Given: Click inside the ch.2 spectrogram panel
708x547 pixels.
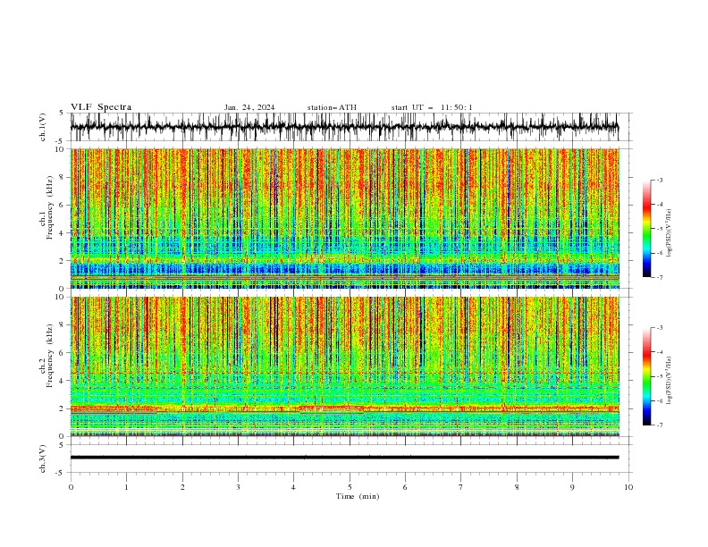Looking at the screenshot, I should click(x=344, y=366).
